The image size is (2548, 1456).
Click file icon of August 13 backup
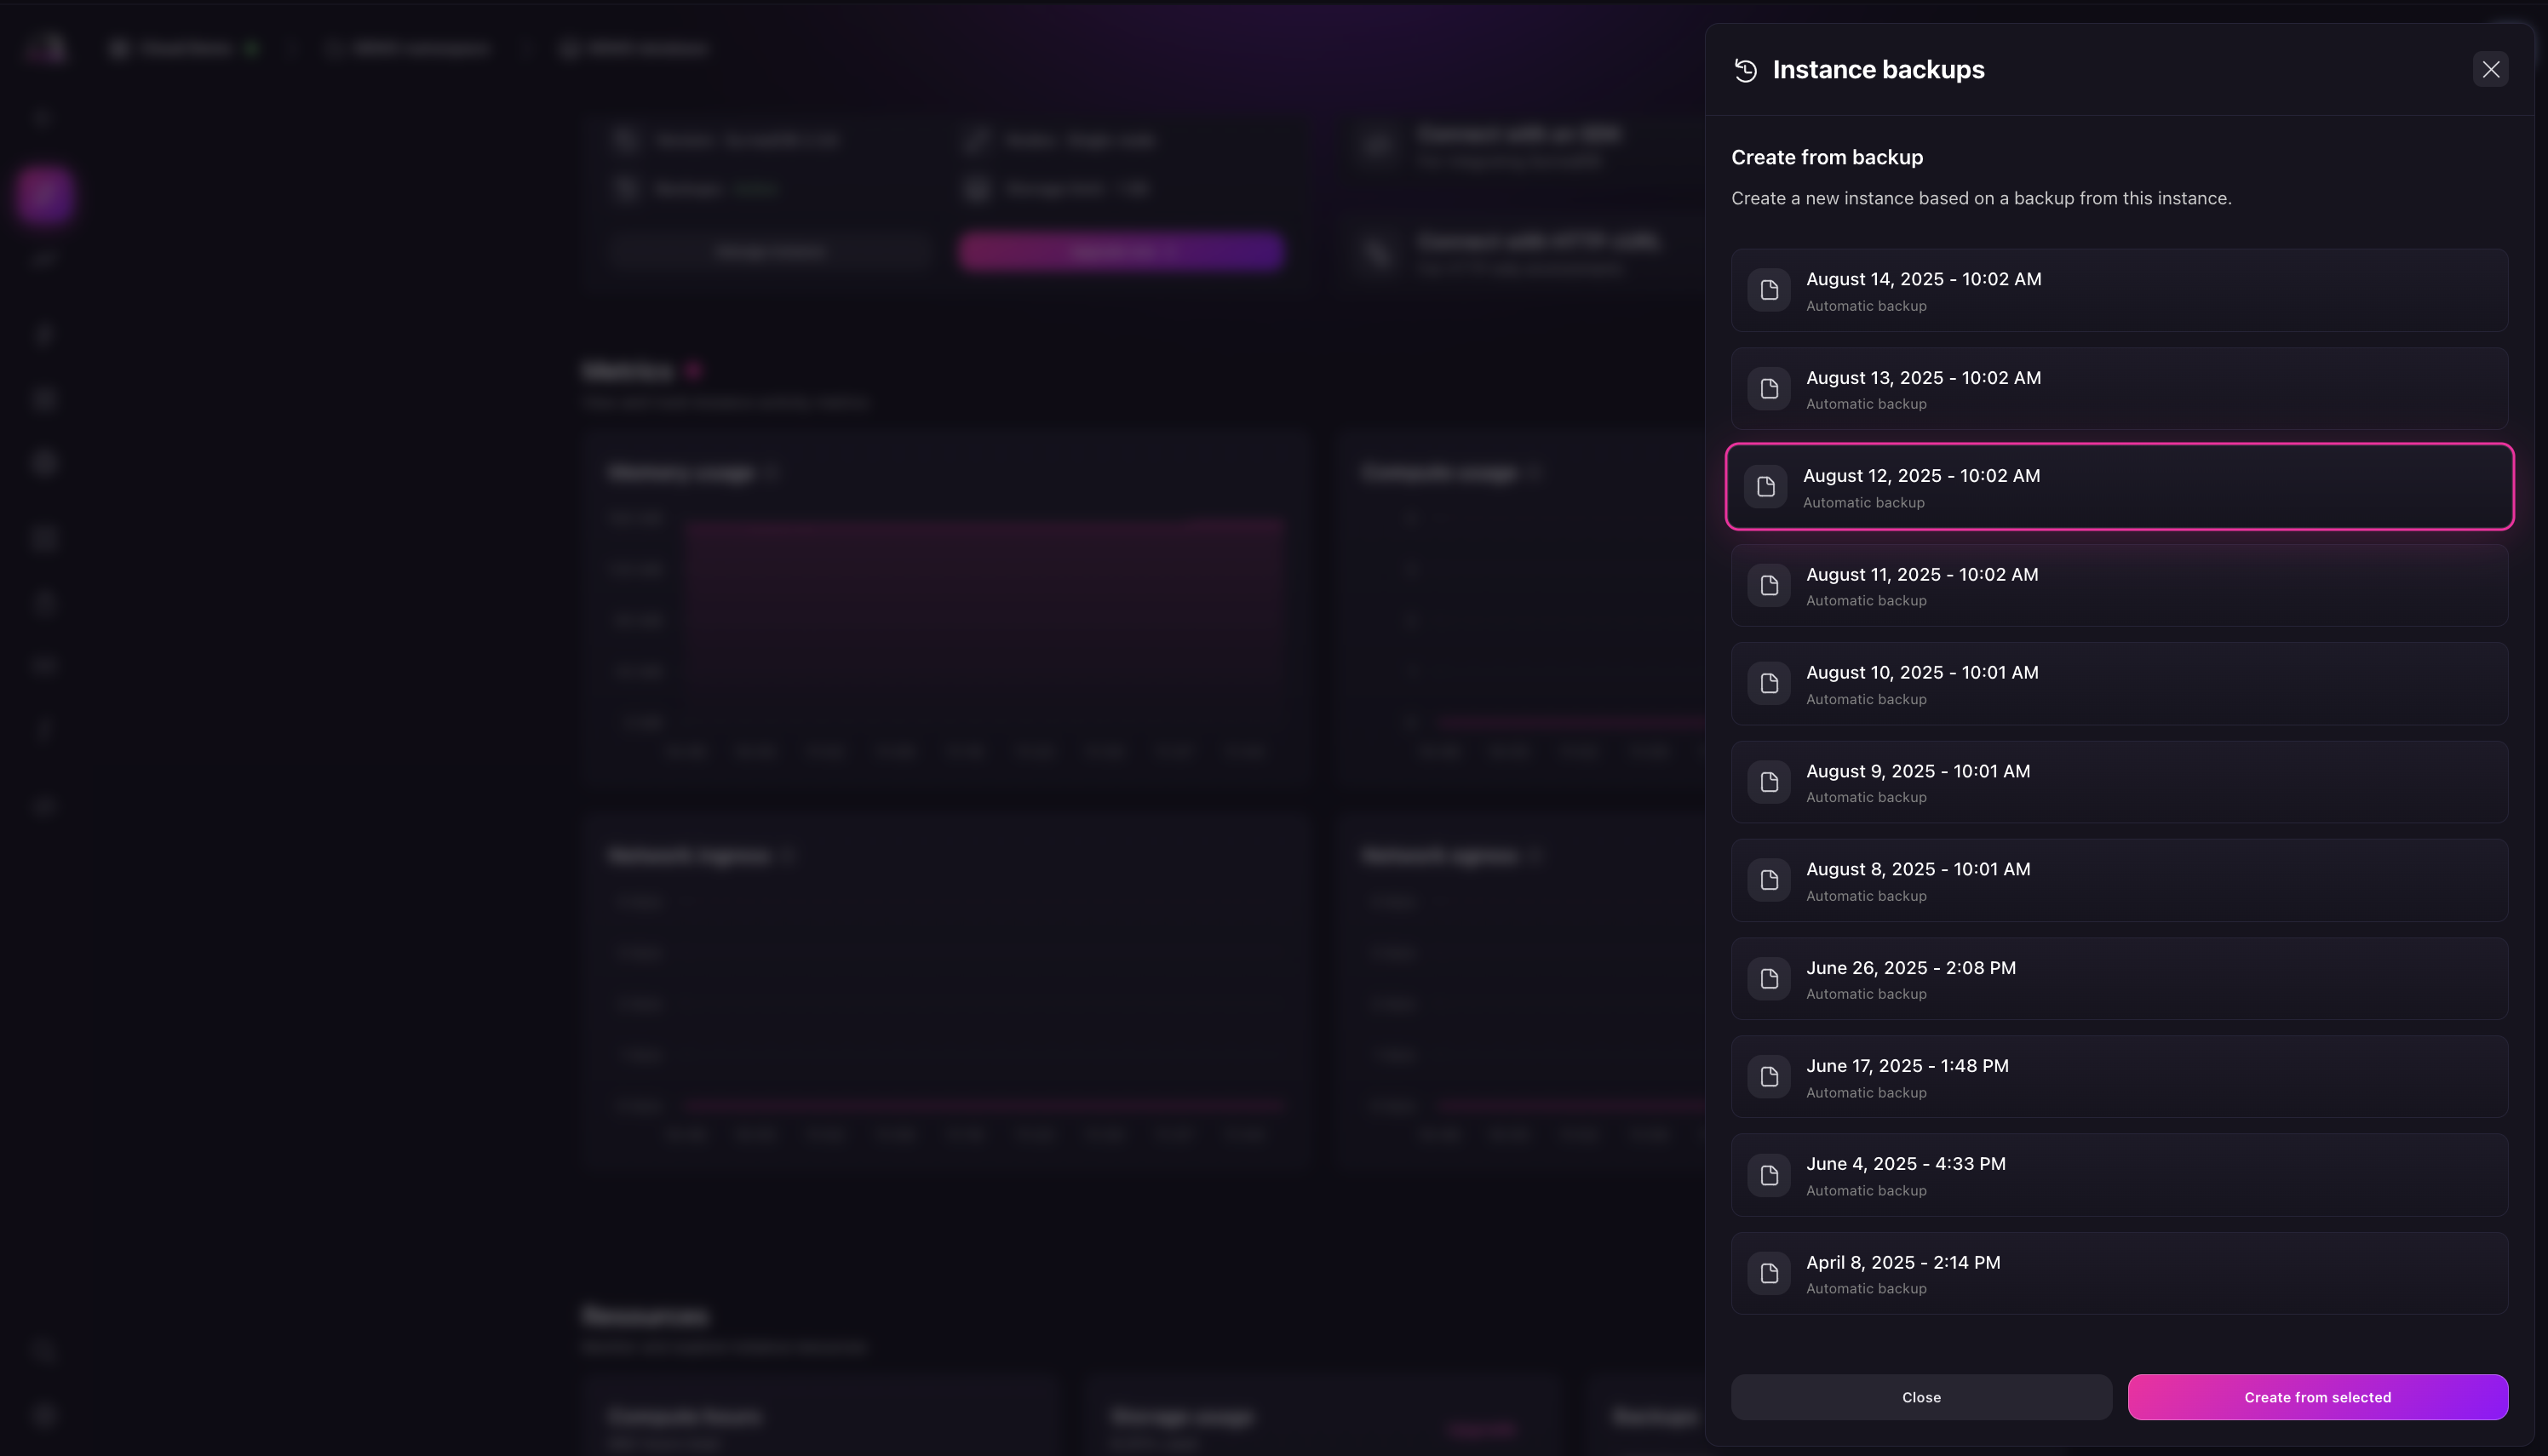[1769, 389]
